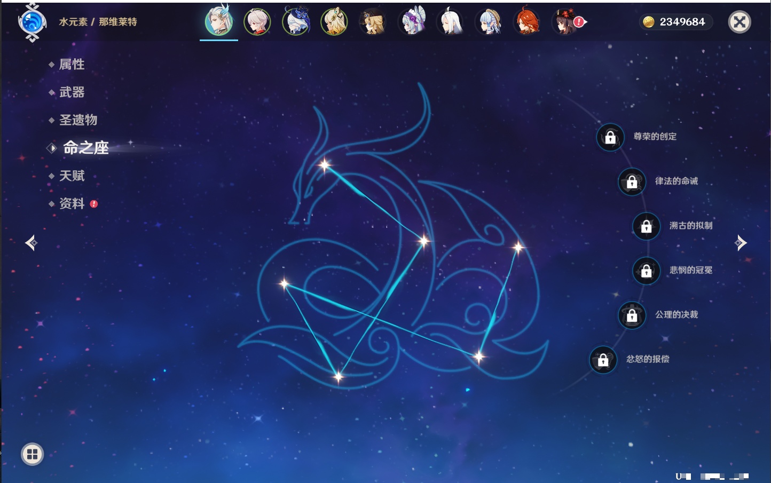
Task: Open the 资料 profile tab
Action: [x=72, y=204]
